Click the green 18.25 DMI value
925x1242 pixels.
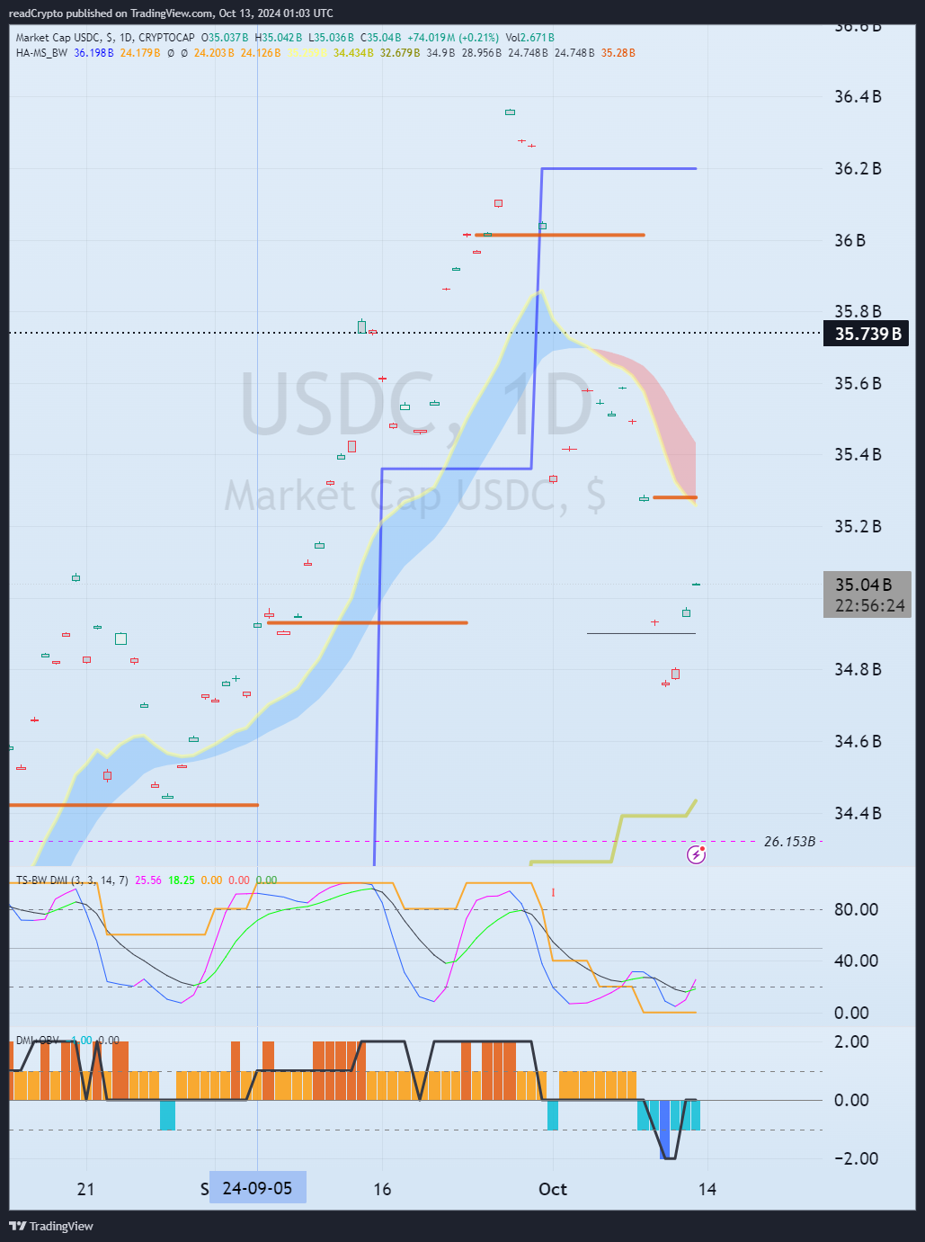(182, 880)
